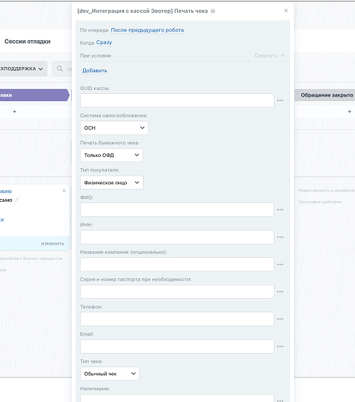Image resolution: width=355 pixels, height=402 pixels.
Task: Open the ellipsis menu beside Email field
Action: tap(280, 346)
